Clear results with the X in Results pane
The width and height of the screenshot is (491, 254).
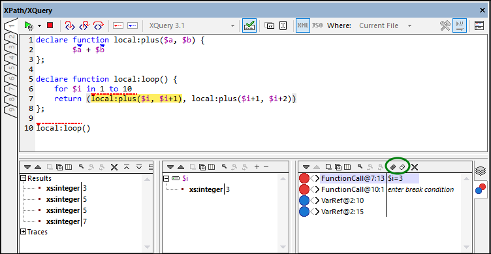[114, 167]
